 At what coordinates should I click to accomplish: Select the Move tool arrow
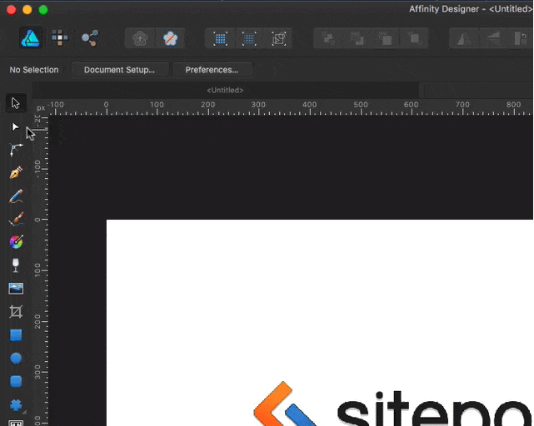click(x=16, y=103)
